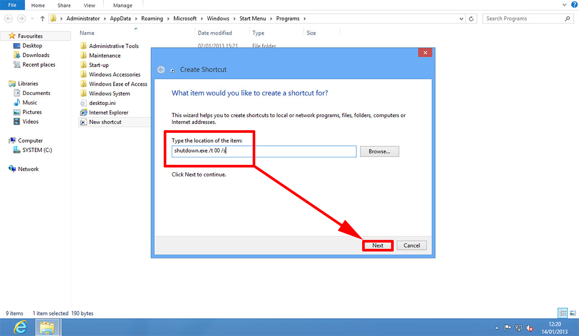Open Internet Explorer from the taskbar
Image resolution: width=579 pixels, height=336 pixels.
21,328
